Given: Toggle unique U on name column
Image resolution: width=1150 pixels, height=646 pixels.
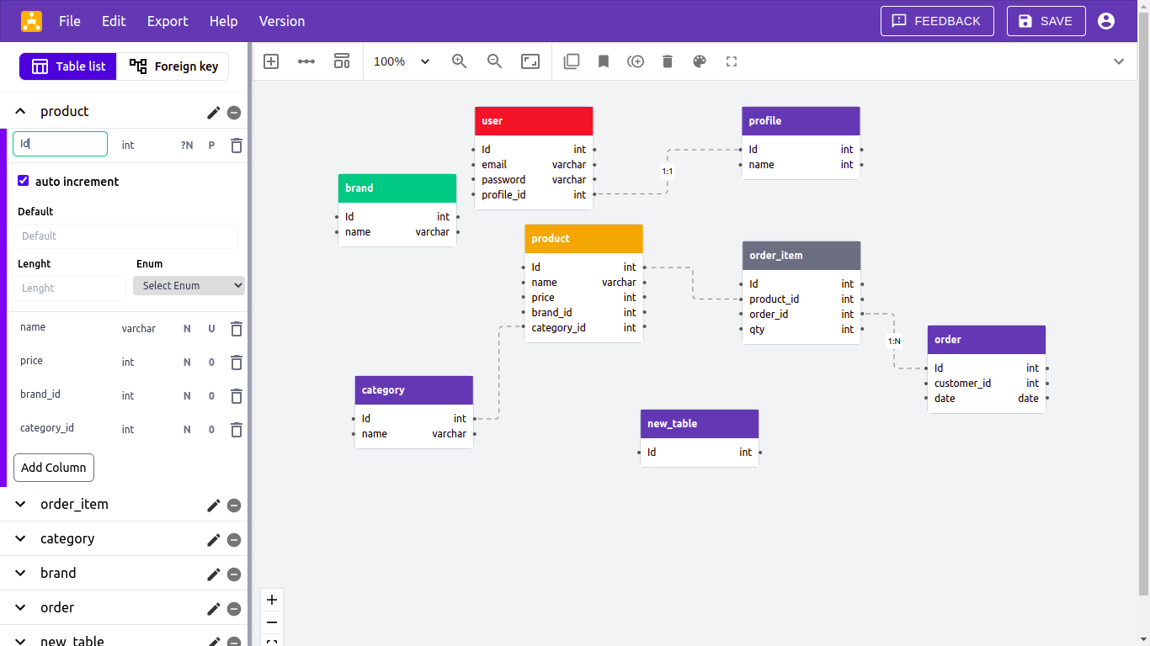Looking at the screenshot, I should click(x=212, y=329).
